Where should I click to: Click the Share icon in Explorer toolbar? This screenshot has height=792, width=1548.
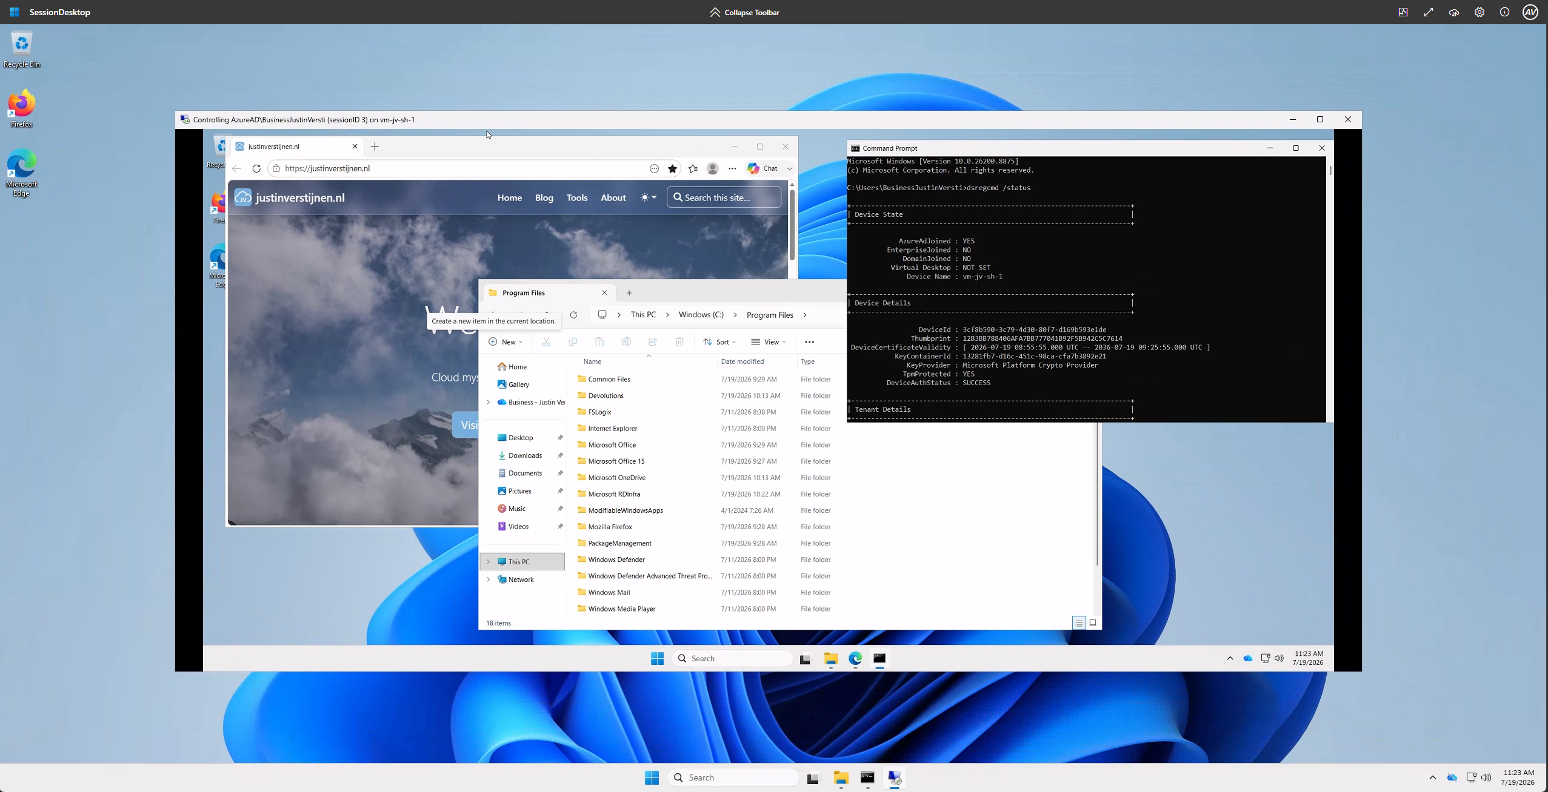pyautogui.click(x=653, y=342)
